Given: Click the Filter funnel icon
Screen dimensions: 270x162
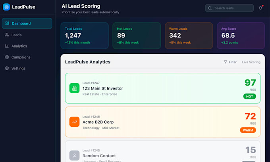Looking at the screenshot, I should click(x=225, y=62).
